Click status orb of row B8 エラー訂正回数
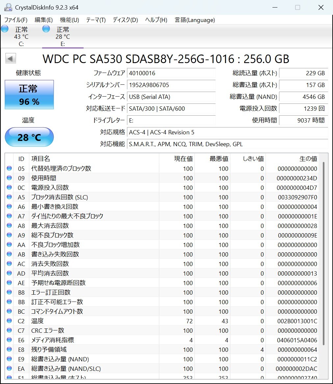333x384 pixels. (x=9, y=292)
